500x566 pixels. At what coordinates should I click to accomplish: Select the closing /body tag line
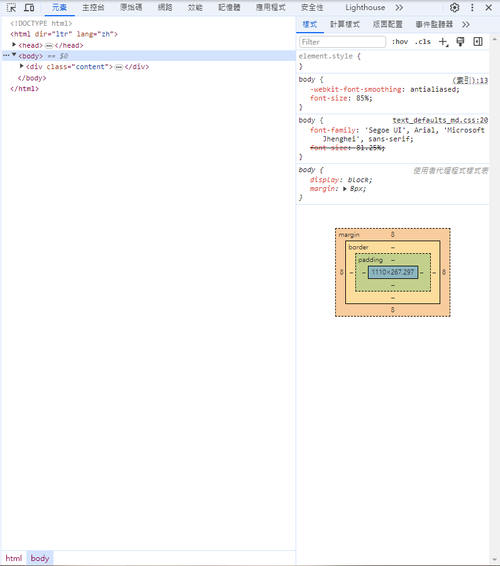[32, 78]
